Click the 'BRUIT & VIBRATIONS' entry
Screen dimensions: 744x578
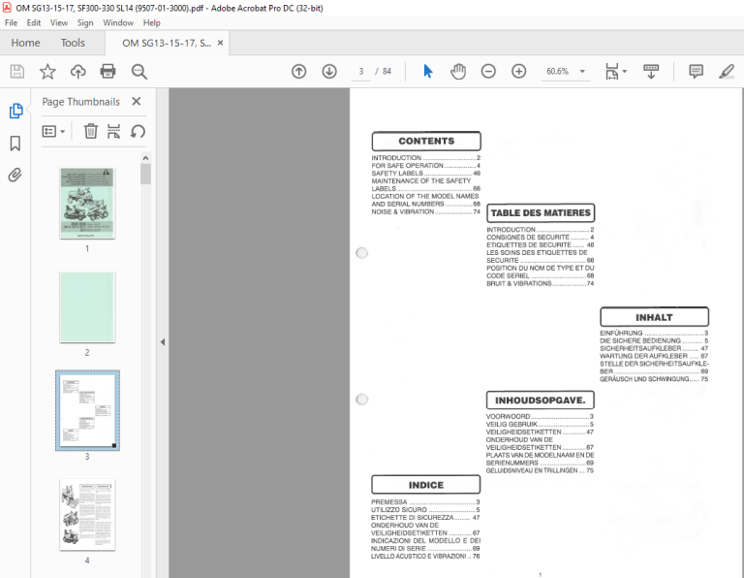tap(540, 283)
